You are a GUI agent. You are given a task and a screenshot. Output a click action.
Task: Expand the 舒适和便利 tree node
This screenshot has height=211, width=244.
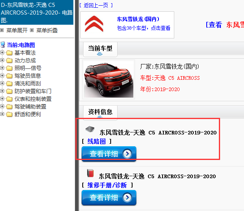pyautogui.click(x=2, y=114)
